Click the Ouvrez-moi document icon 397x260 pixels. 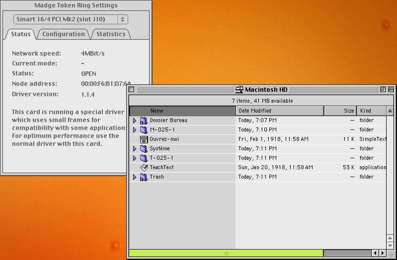click(144, 139)
